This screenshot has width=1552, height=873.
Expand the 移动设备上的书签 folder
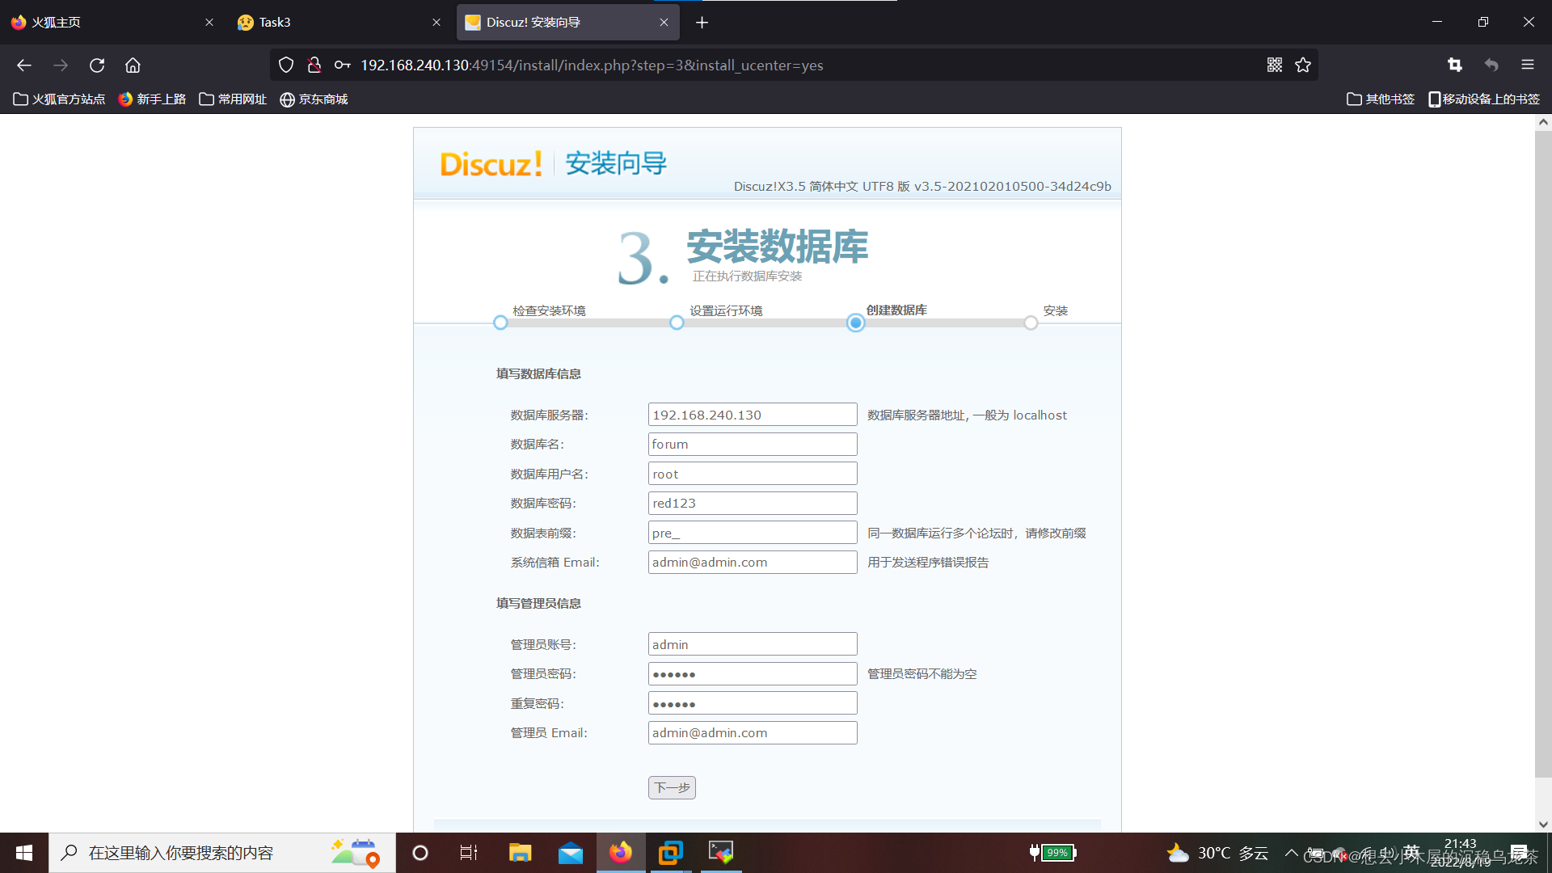pos(1484,99)
